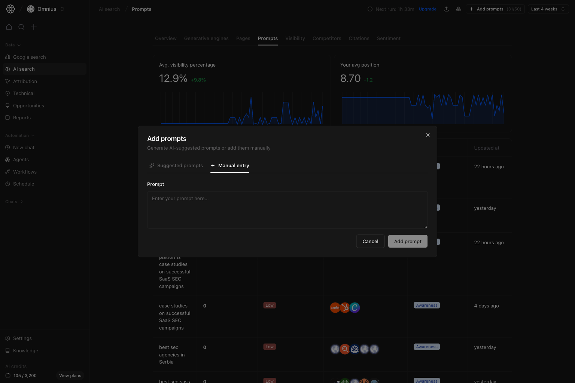
Task: Click 'best seo agencies in Serbia' prompt
Action: (172, 355)
